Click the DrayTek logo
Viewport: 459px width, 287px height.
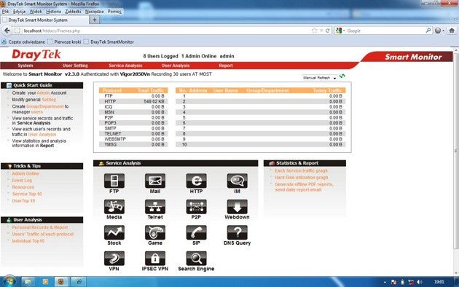[x=36, y=55]
